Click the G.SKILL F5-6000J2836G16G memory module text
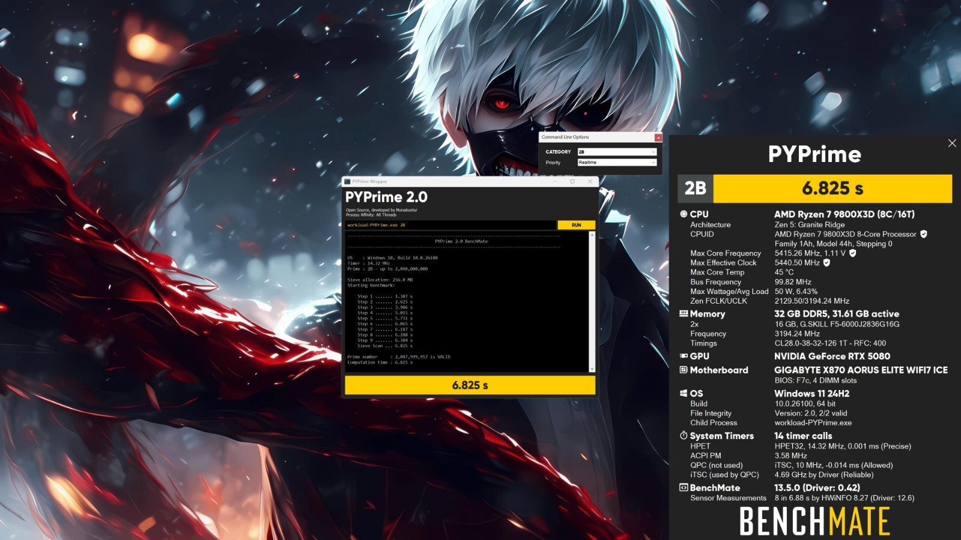This screenshot has height=540, width=961. click(x=837, y=324)
